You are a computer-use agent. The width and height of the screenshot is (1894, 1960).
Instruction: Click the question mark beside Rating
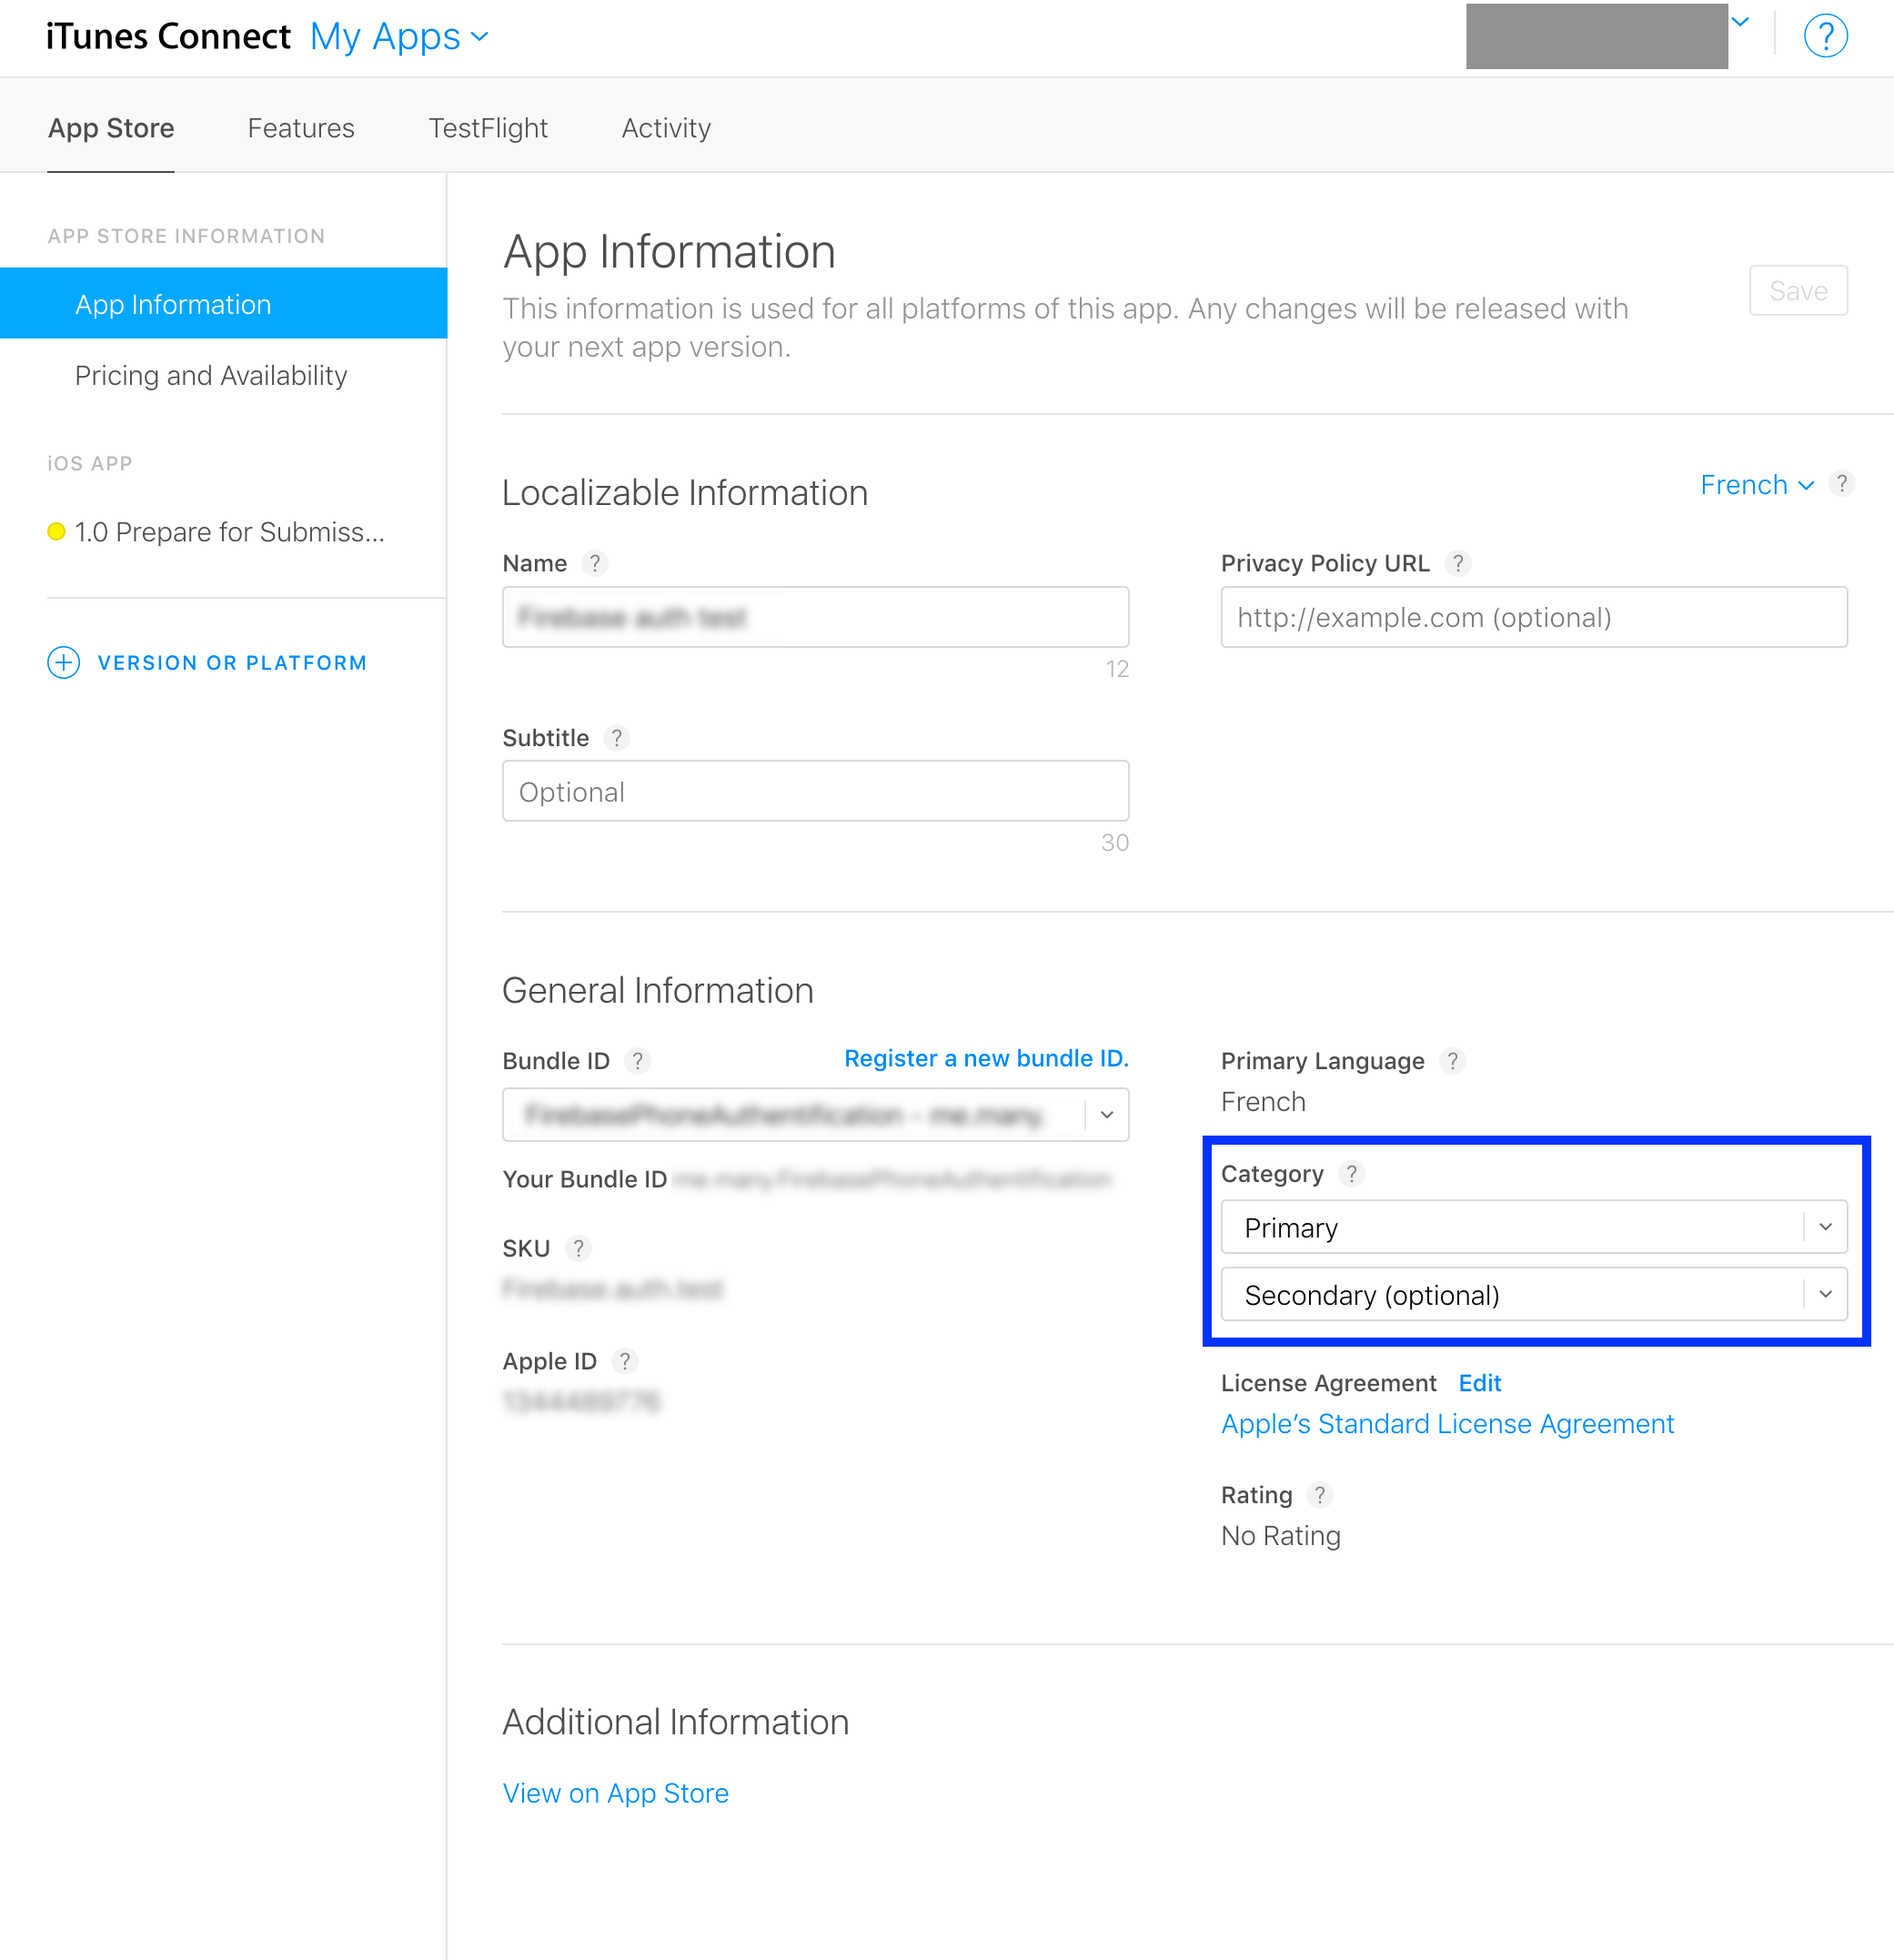1320,1495
